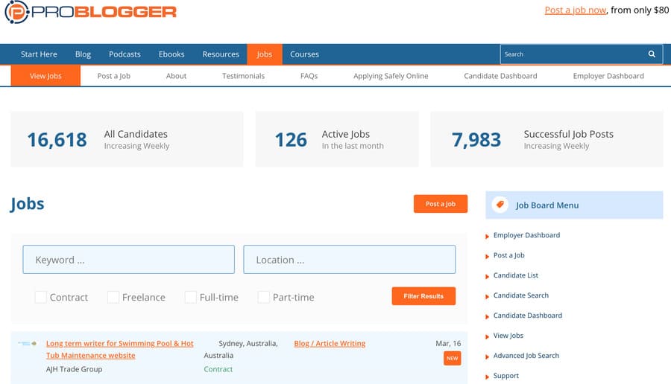
Task: Enable the Contract job type checkbox
Action: (41, 297)
